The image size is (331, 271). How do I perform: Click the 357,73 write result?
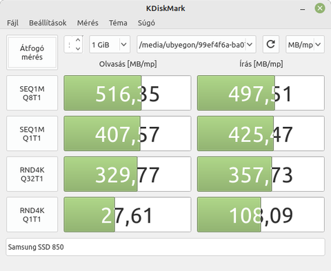click(261, 174)
